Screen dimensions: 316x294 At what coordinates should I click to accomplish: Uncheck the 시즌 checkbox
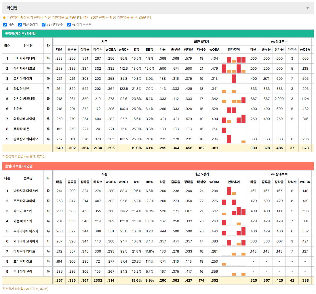coord(5,24)
